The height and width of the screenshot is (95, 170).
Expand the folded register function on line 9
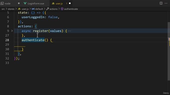pos(12,31)
